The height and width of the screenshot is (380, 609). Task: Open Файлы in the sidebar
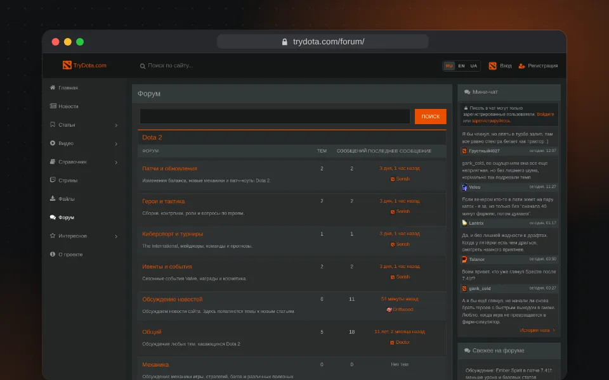pos(67,199)
